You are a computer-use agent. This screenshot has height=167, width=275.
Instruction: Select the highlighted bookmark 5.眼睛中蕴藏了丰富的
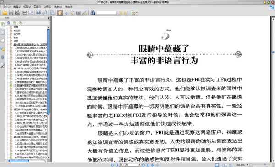coord(31,85)
